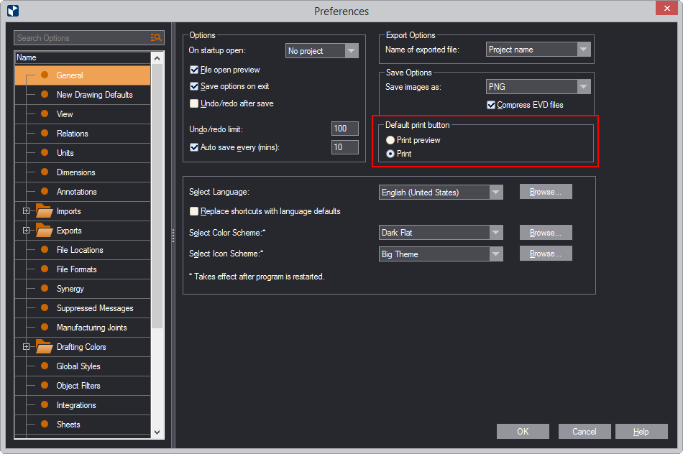Click the category list scroll down arrow
683x454 pixels.
pyautogui.click(x=157, y=432)
